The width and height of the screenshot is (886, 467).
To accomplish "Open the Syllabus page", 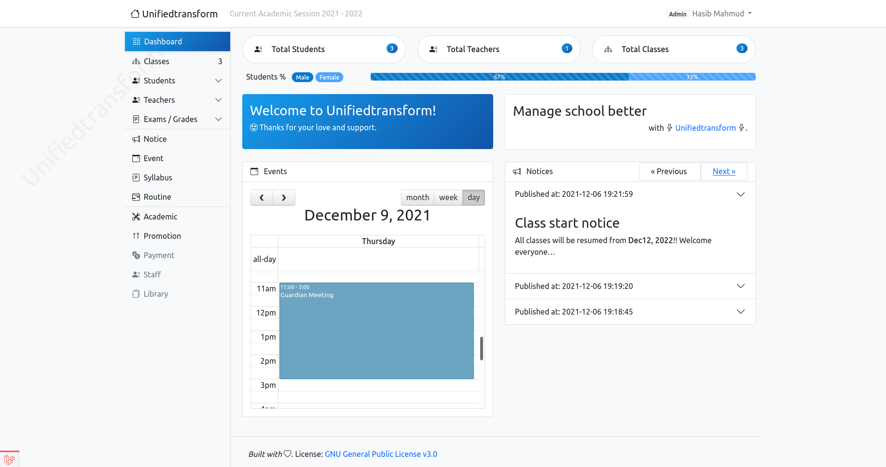I will pyautogui.click(x=177, y=178).
